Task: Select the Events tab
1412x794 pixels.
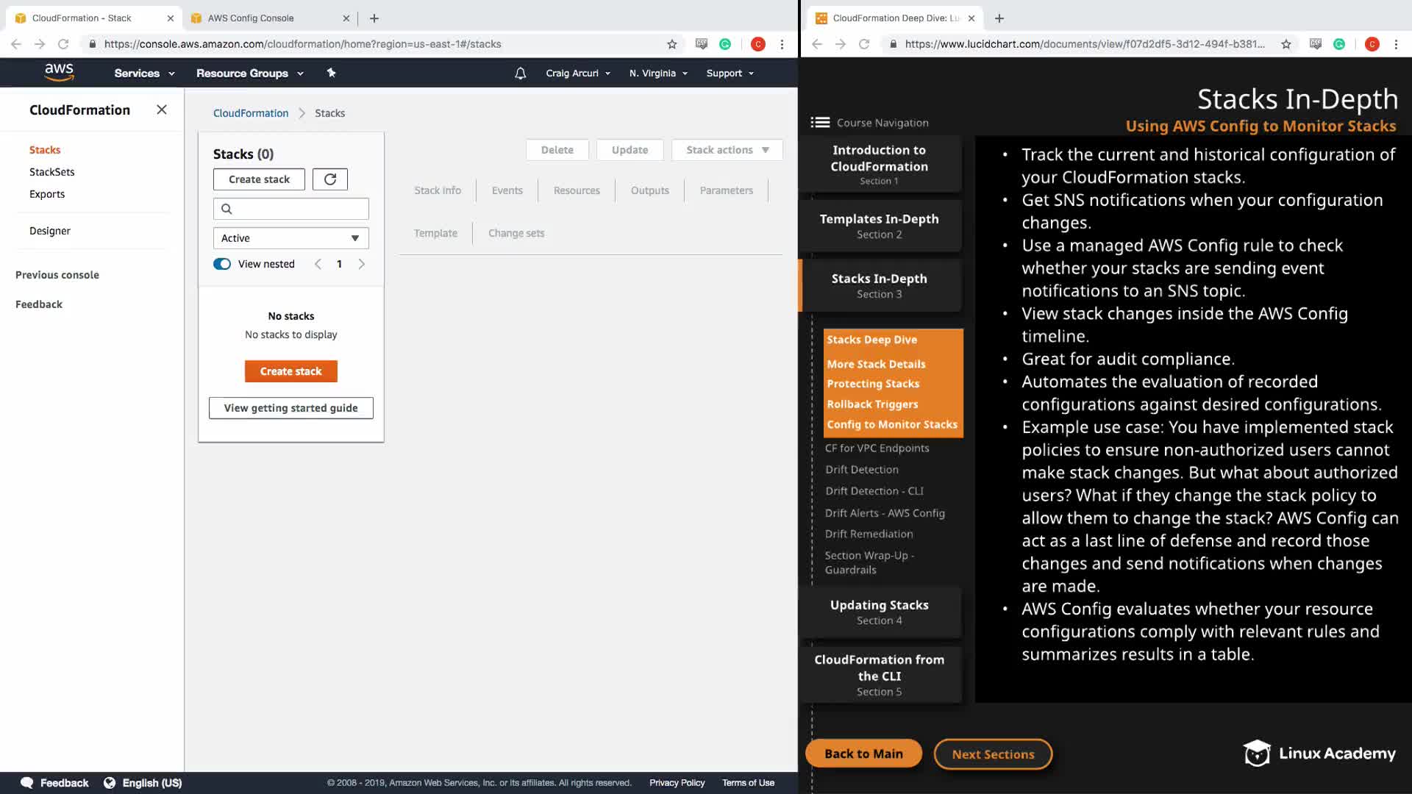Action: pyautogui.click(x=507, y=190)
